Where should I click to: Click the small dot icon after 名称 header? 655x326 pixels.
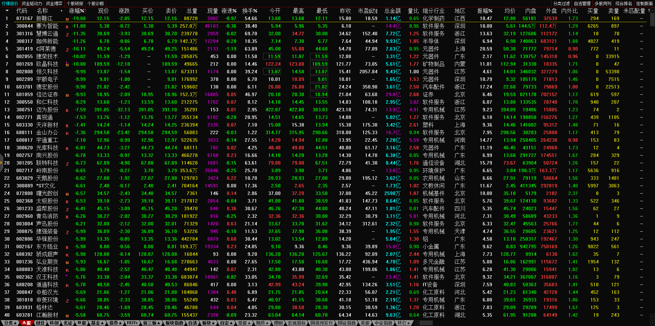coord(62,11)
